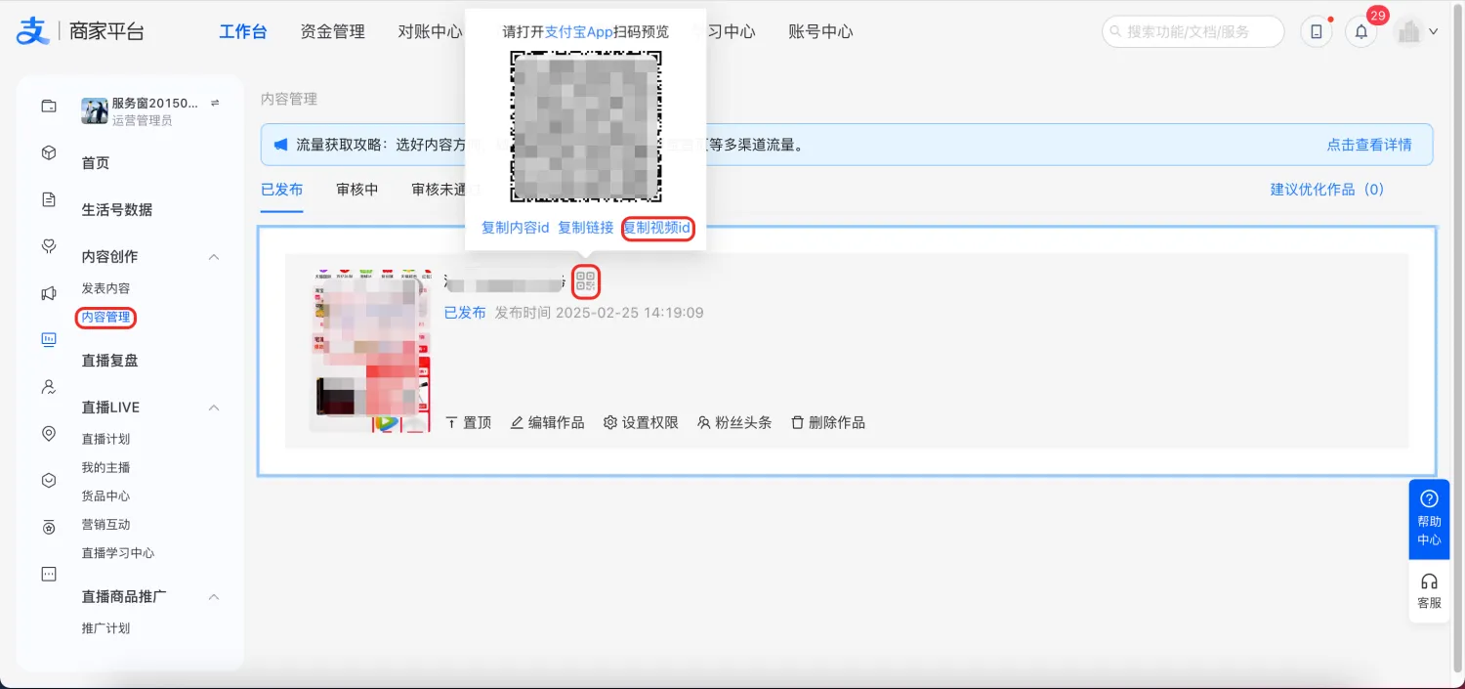Click 复制视频id link

[657, 228]
